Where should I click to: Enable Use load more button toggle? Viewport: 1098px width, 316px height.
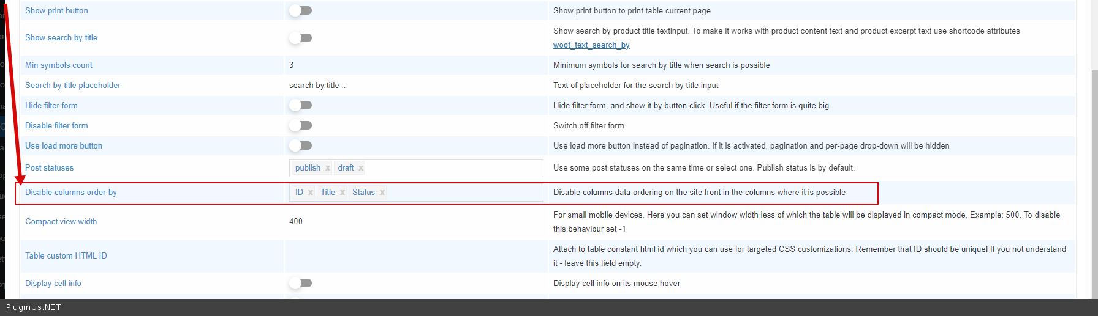point(301,145)
